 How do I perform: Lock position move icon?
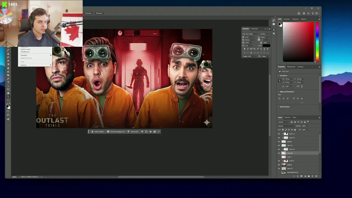point(289,130)
